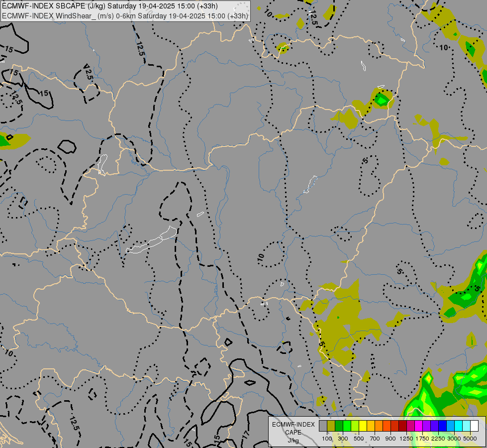Pick the bright green swatch right of the 300 tick

[x=347, y=426]
